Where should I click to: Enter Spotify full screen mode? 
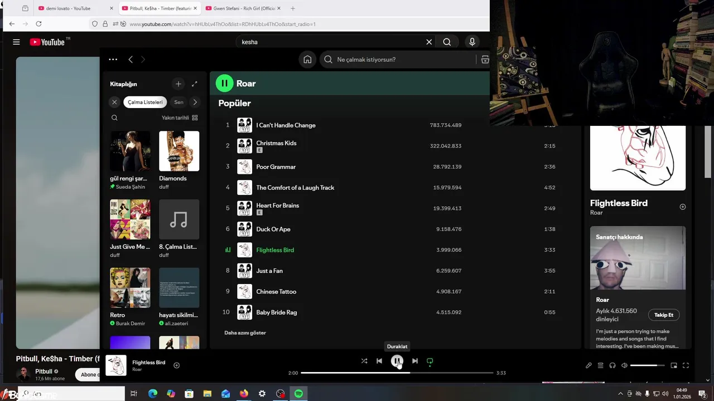coord(686,365)
